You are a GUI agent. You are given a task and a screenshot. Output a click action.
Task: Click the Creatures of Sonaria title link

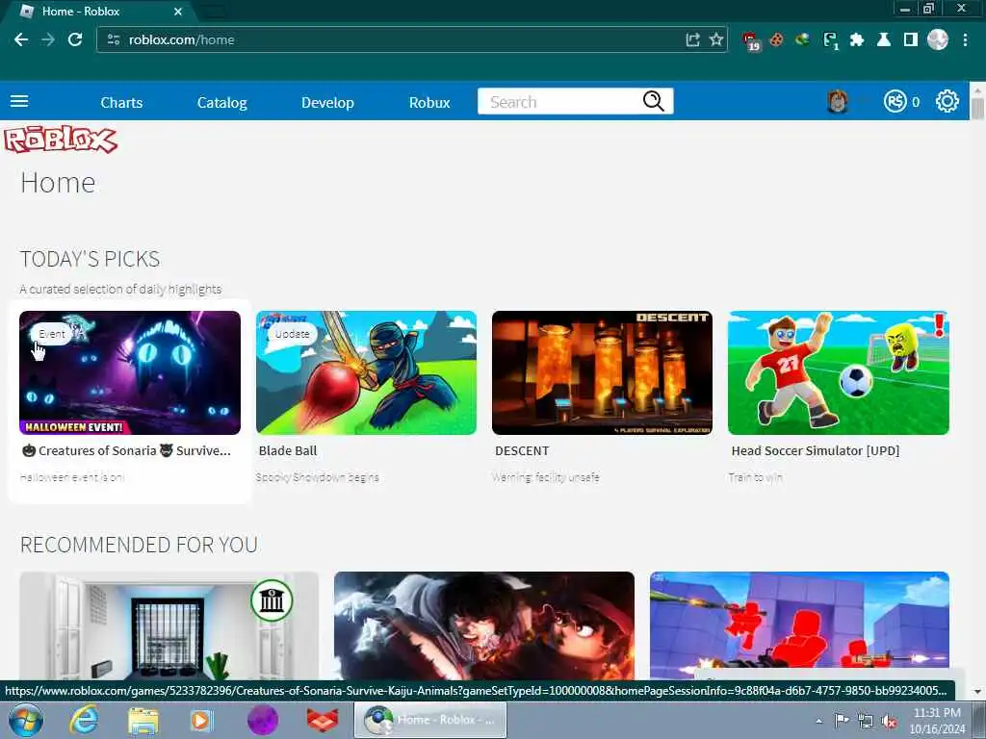(x=126, y=450)
